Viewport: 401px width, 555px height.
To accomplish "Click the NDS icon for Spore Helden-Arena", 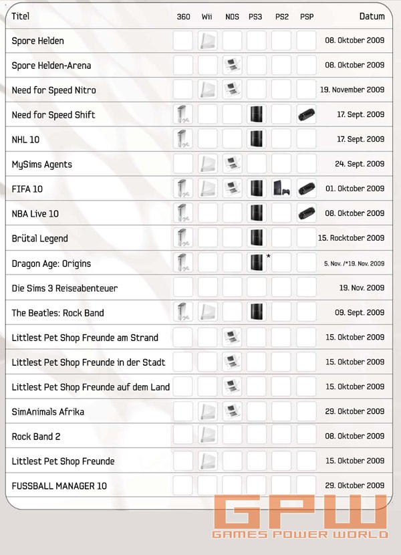I will pos(232,66).
